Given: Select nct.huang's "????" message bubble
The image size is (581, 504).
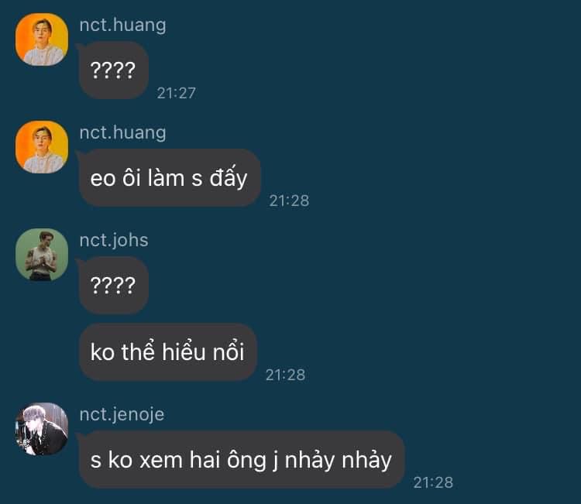Looking at the screenshot, I should (114, 70).
